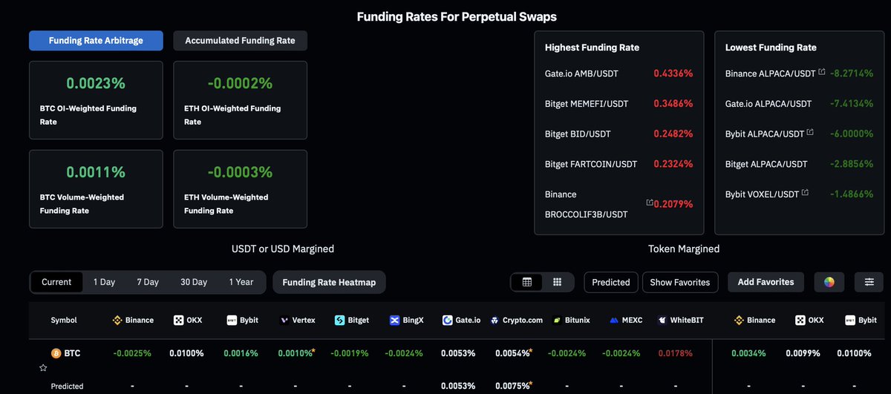Viewport: 891px width, 394px height.
Task: Click BTC Bybit rate 0.0016%
Action: [x=241, y=353]
